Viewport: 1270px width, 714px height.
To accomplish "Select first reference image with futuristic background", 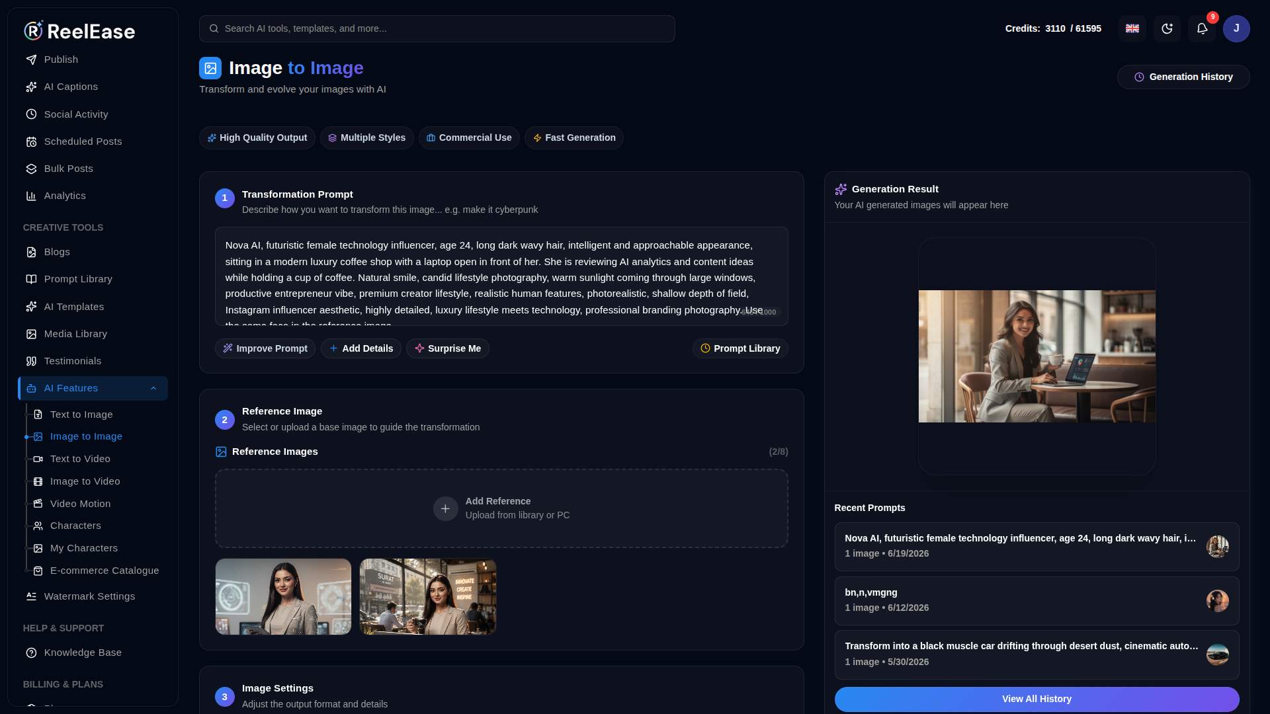I will point(283,596).
